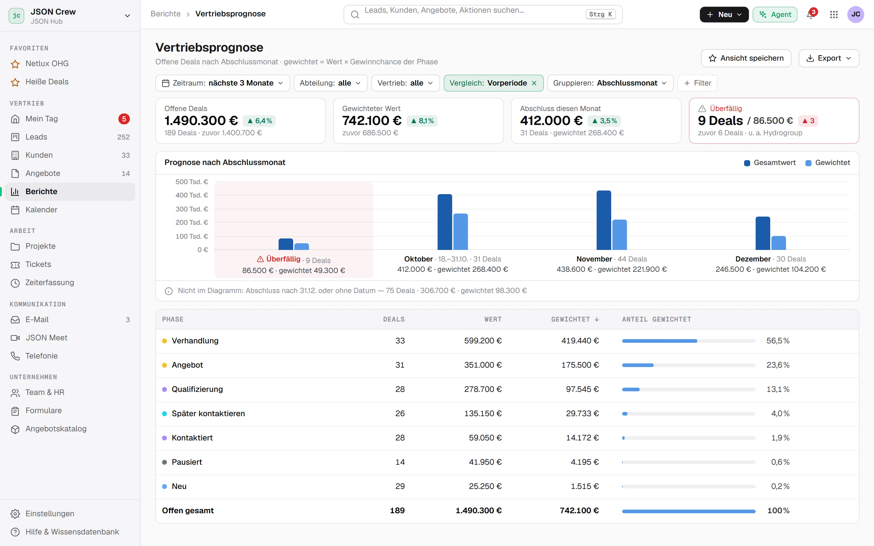The height and width of the screenshot is (546, 874).
Task: Open Einstellungen gear entry
Action: [70, 514]
